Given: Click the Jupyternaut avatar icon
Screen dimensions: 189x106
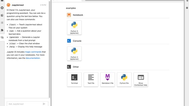Looking at the screenshot, I should [x=9, y=5].
